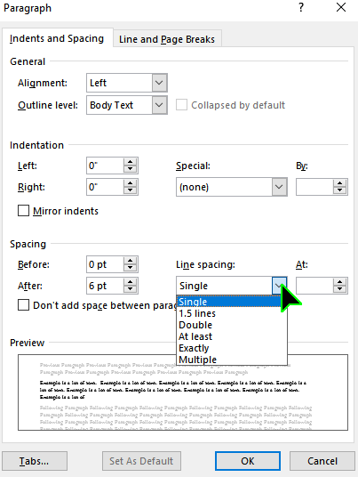Toggle Collapsed by default checkbox
Screen dimensions: 358x477
click(x=181, y=105)
